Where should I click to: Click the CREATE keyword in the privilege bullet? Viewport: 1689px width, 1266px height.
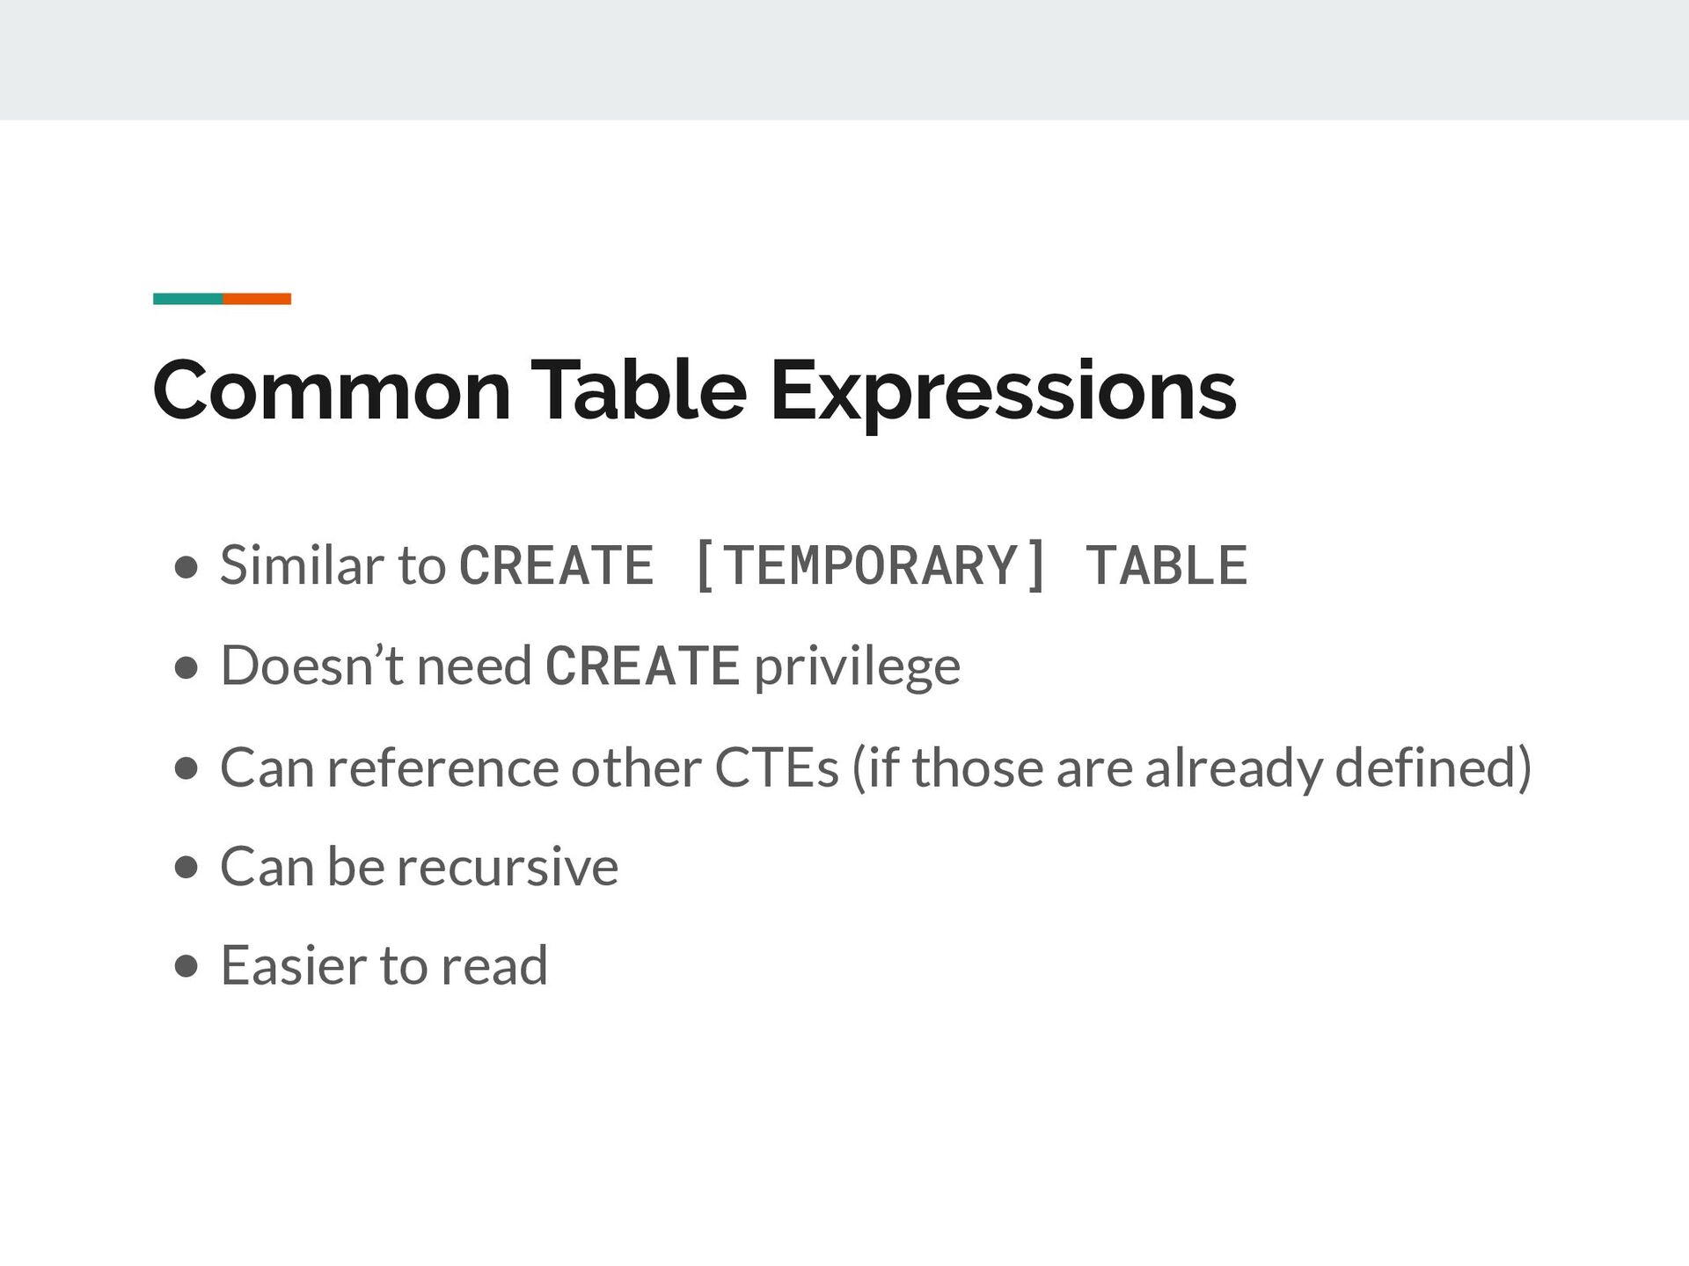click(x=642, y=666)
